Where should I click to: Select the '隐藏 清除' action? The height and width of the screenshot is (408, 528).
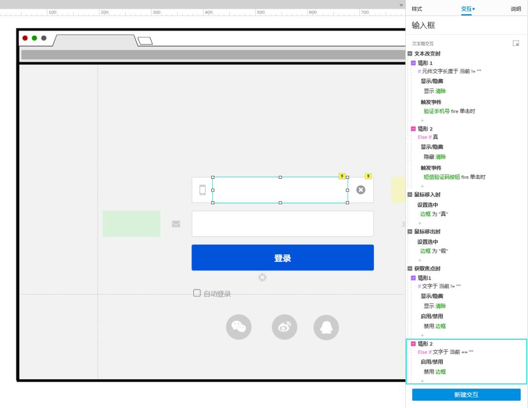click(435, 157)
